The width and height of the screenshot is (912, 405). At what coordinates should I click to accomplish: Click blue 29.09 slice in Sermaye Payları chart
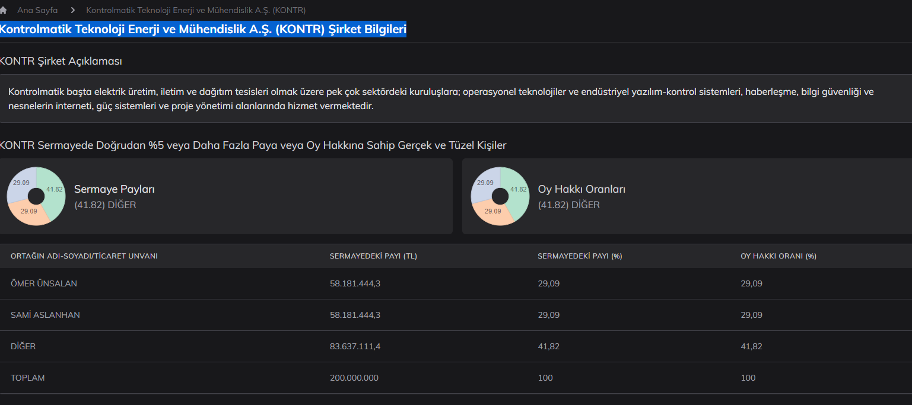pos(21,183)
